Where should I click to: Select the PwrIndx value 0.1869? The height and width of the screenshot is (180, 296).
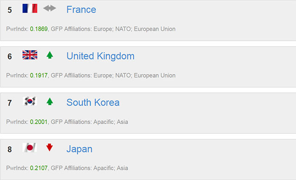pyautogui.click(x=39, y=29)
